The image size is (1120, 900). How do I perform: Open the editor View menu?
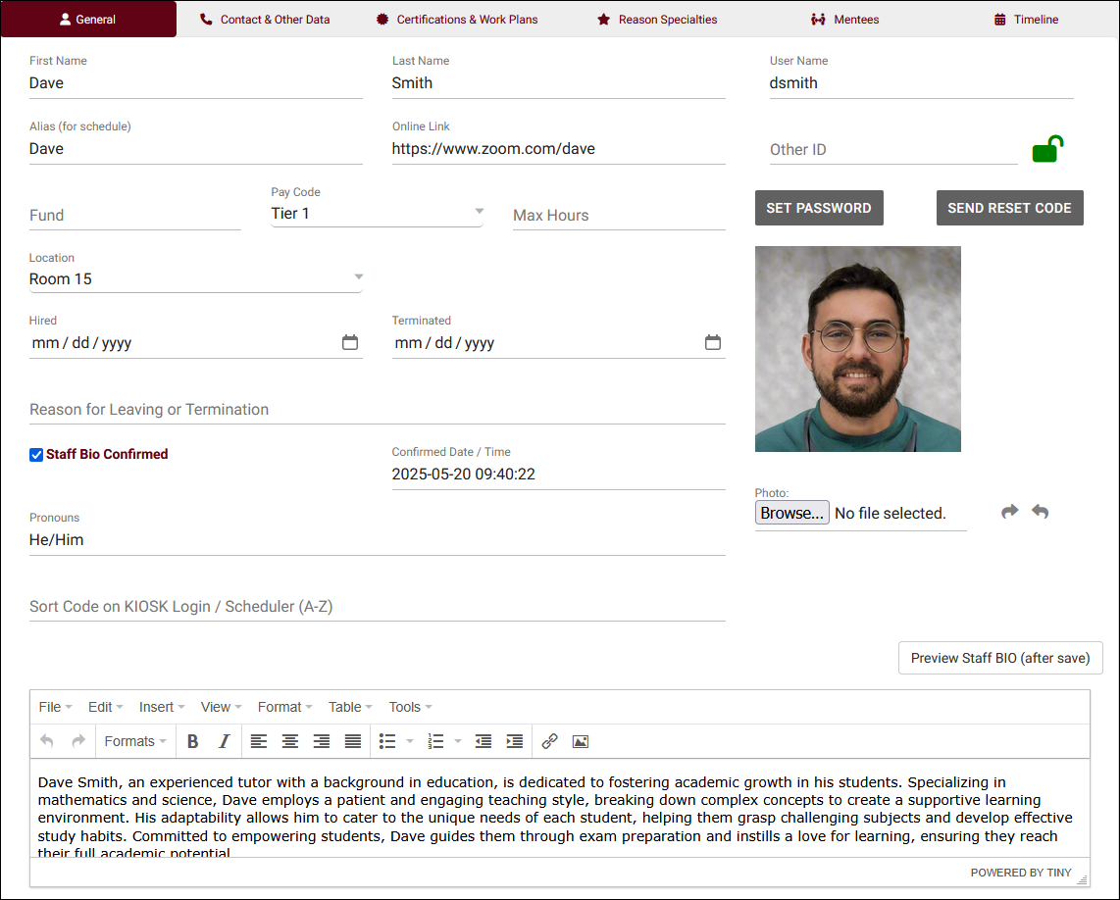[x=221, y=707]
